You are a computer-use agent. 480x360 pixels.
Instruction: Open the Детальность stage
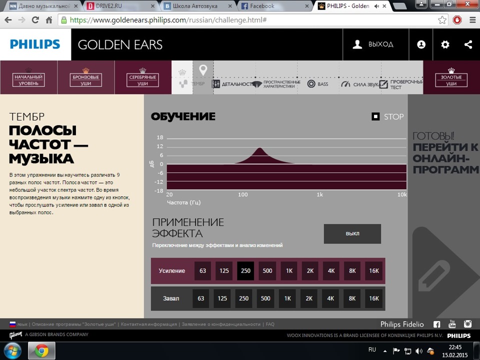(x=234, y=84)
